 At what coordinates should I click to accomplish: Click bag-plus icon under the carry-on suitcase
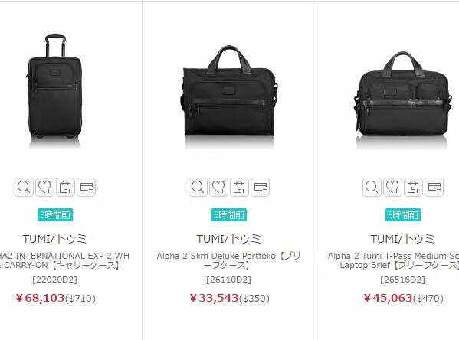66,187
